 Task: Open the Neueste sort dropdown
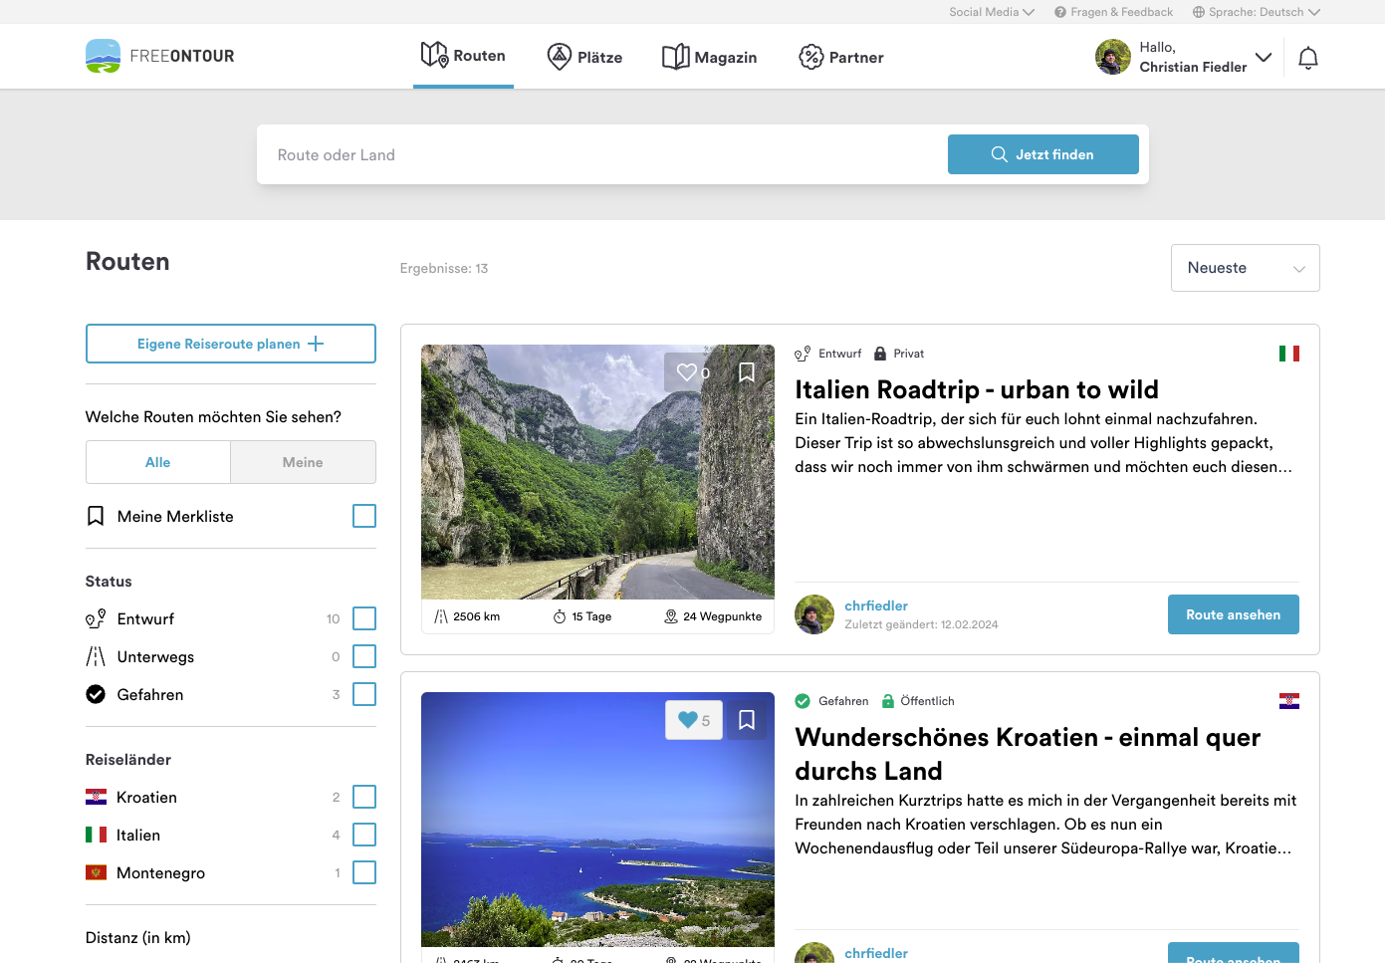pos(1246,268)
